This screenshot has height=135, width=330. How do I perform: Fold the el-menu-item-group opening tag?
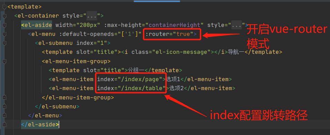[x=4, y=61]
